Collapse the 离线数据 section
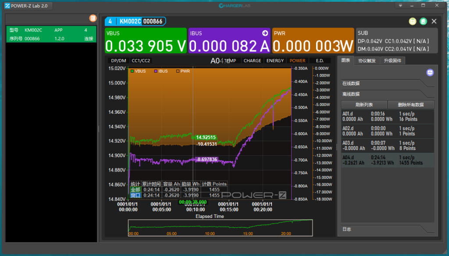Viewport: 449px width, 256px height. [388, 94]
